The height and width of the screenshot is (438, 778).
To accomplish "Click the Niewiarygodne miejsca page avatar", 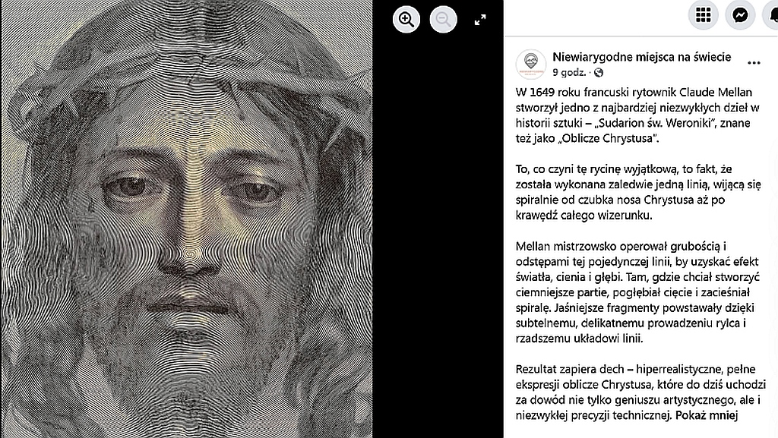I will click(x=530, y=64).
